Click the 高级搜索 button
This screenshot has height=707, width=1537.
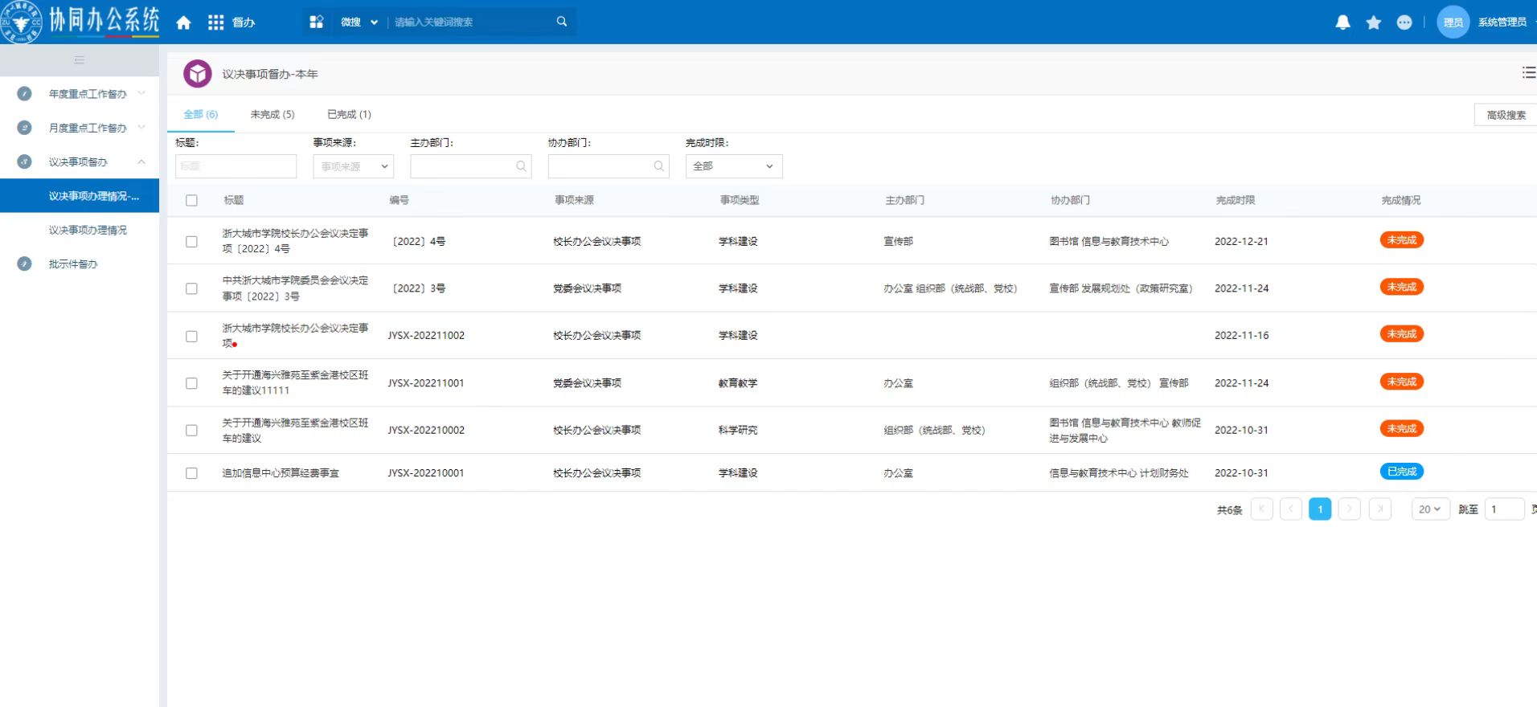1506,115
